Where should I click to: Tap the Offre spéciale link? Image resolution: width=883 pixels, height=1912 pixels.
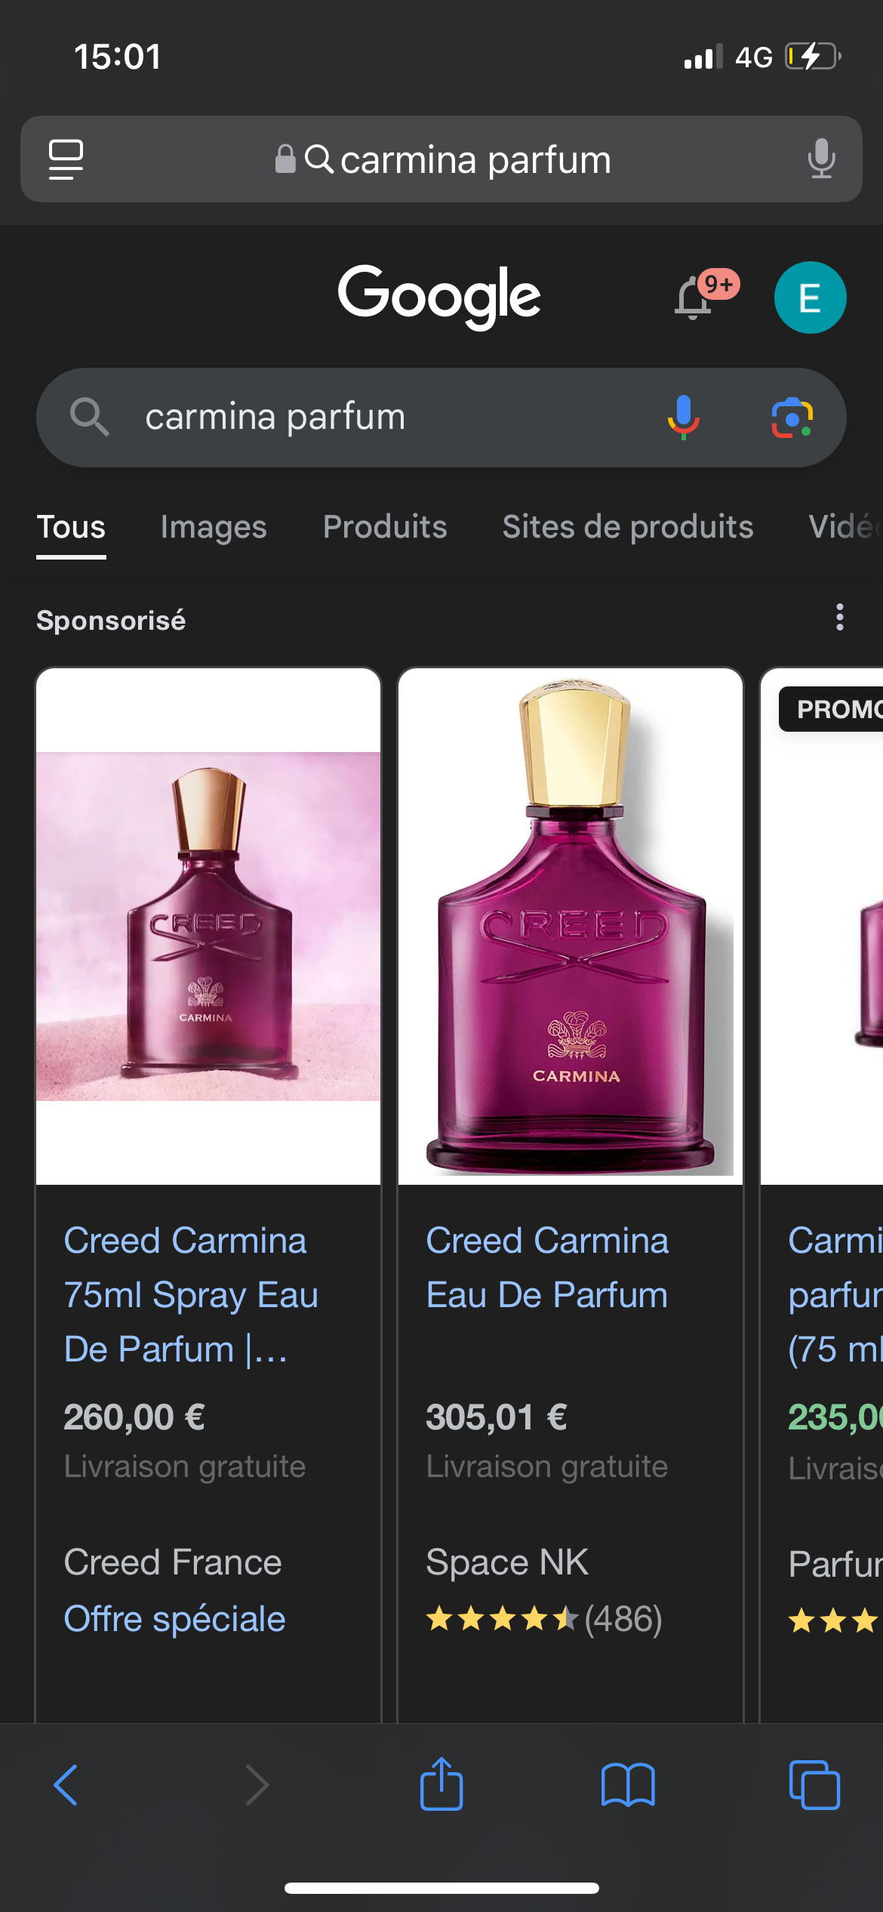coord(174,1619)
